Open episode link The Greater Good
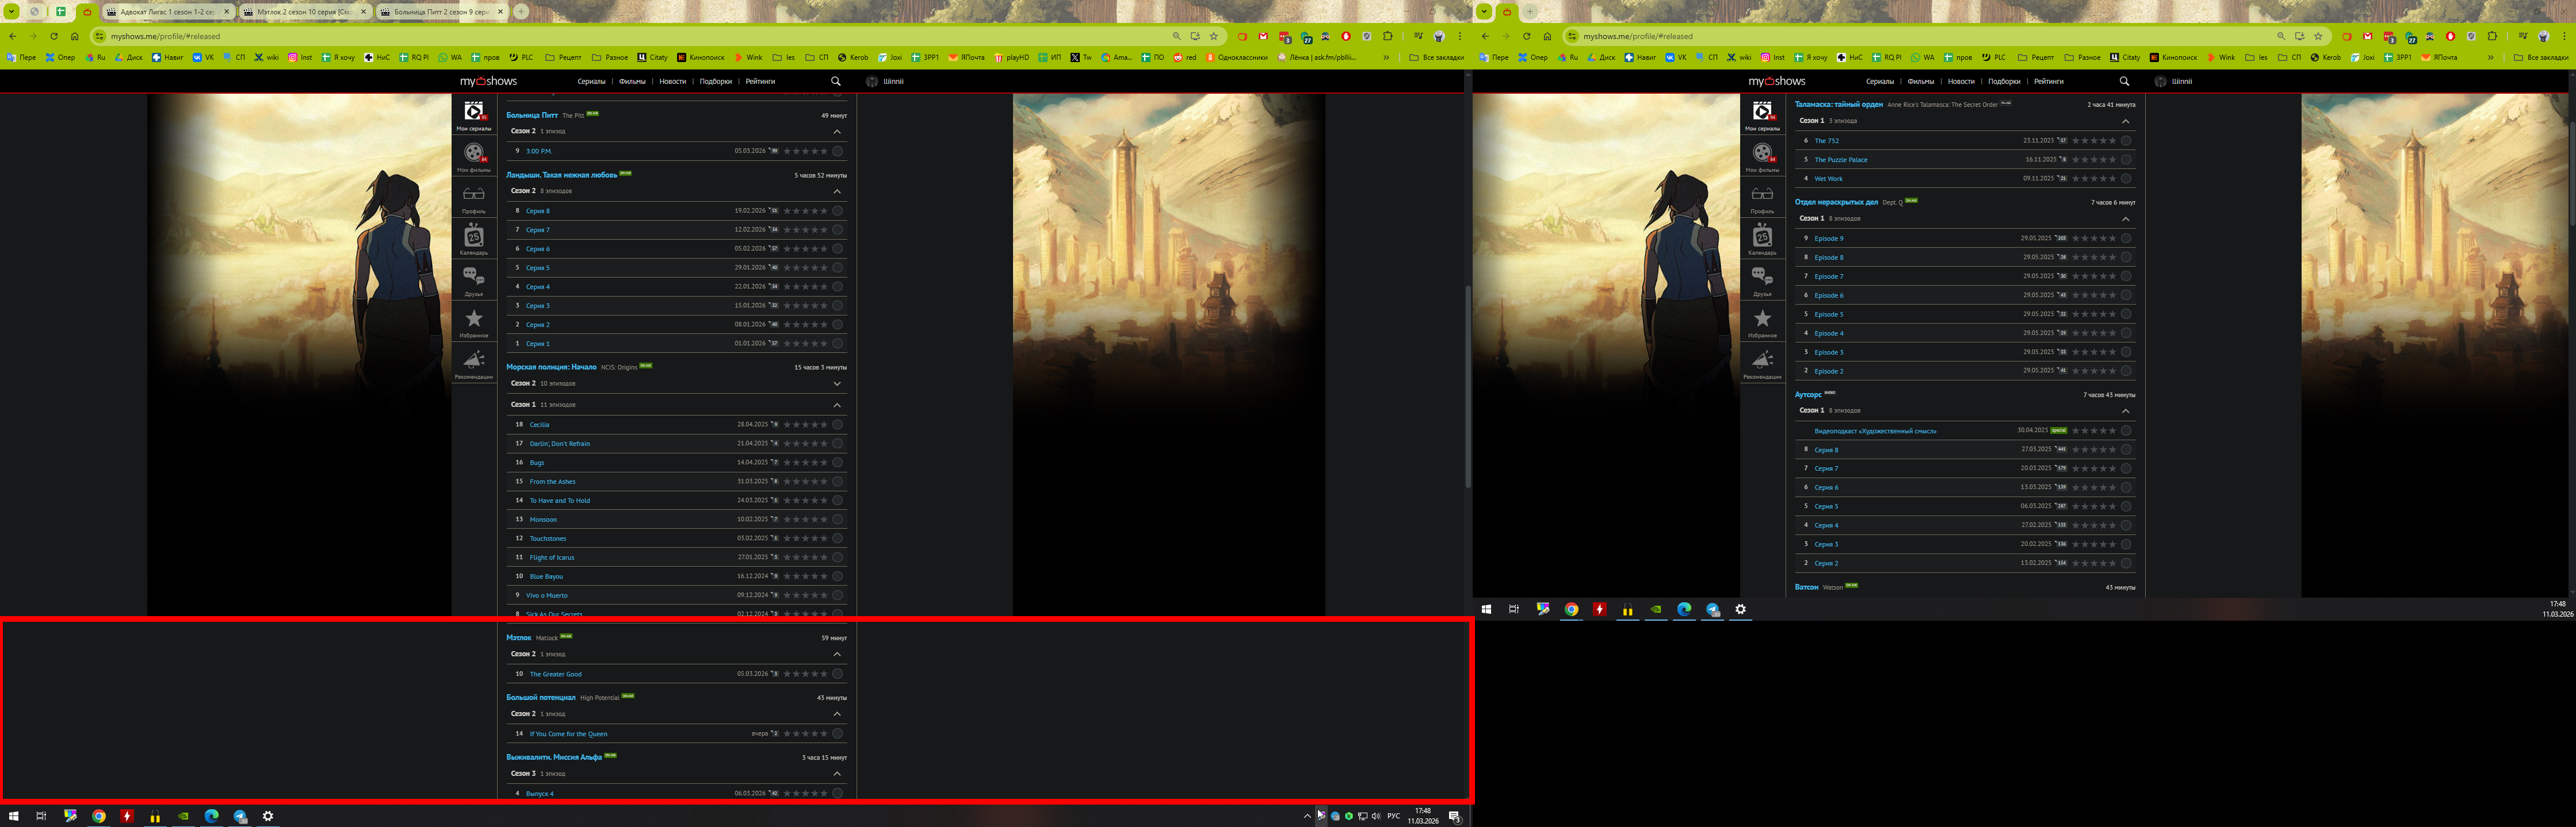Viewport: 2576px width, 827px height. (x=555, y=674)
